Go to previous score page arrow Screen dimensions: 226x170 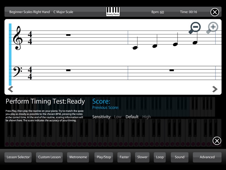click(11, 89)
